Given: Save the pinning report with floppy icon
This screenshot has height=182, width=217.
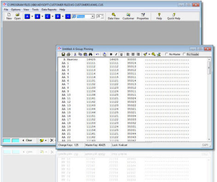Looking at the screenshot, I should (x=63, y=54).
